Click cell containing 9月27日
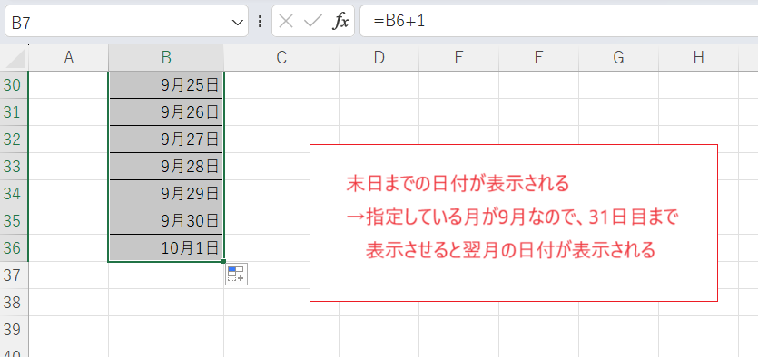 [166, 140]
